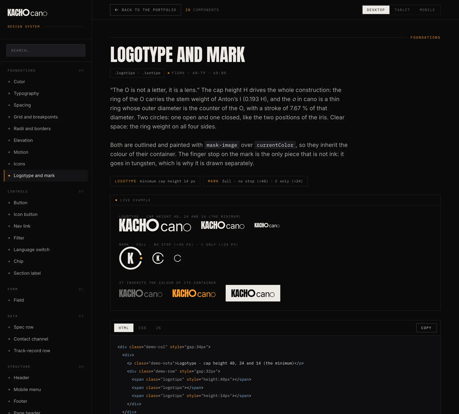459x414 pixels.
Task: Click the MARK full · no stop chip
Action: [x=256, y=181]
